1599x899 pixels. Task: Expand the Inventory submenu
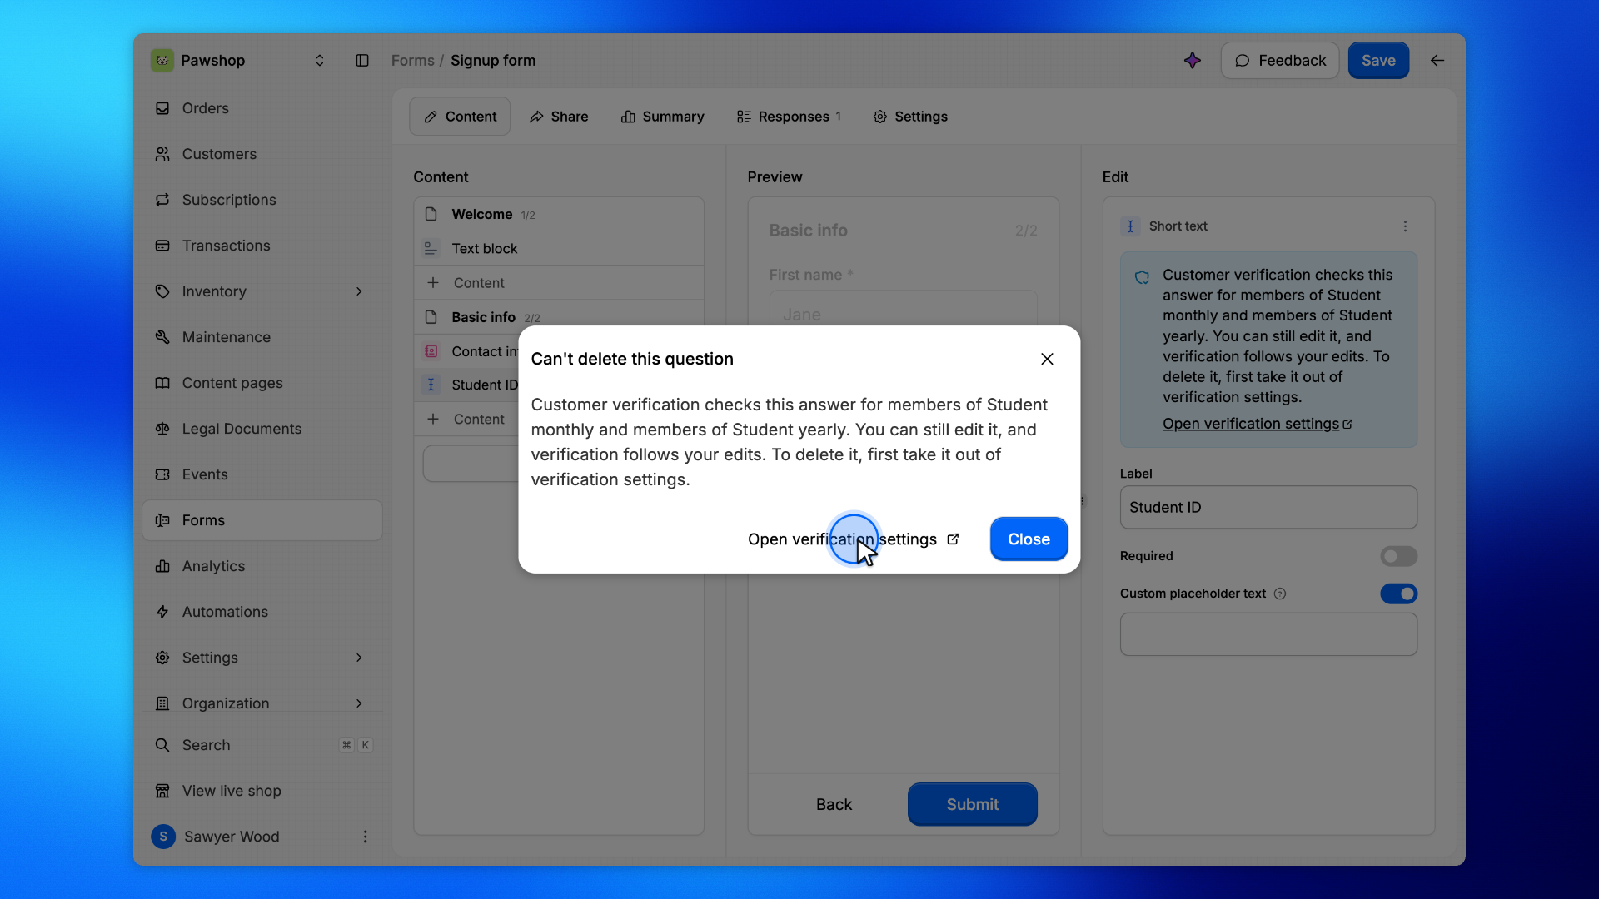coord(359,291)
